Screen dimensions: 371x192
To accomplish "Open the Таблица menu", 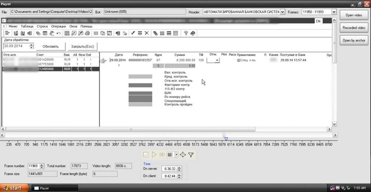I will pos(27,26).
